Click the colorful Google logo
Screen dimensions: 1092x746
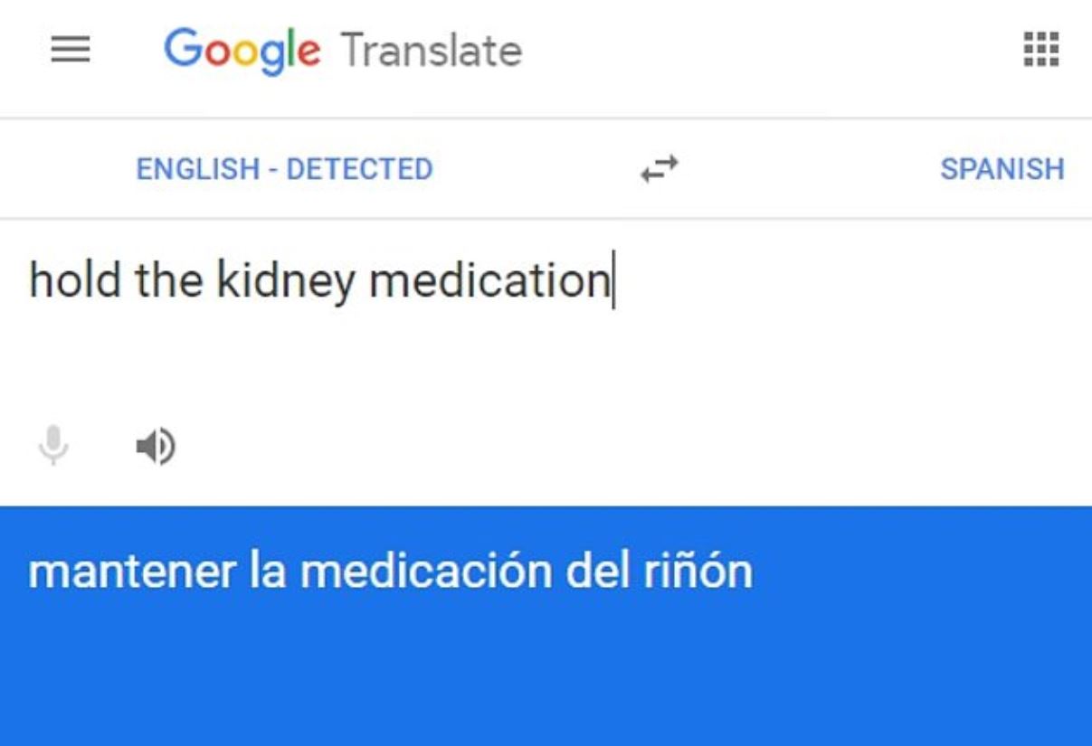tap(242, 51)
